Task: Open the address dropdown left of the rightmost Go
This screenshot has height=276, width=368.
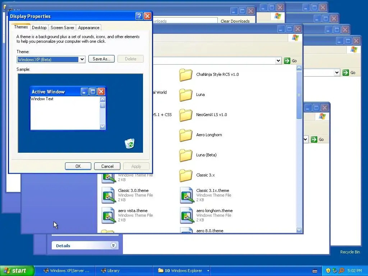Action: (x=337, y=73)
